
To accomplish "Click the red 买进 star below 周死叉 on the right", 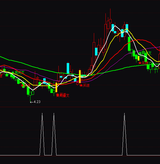I will 143,63.
